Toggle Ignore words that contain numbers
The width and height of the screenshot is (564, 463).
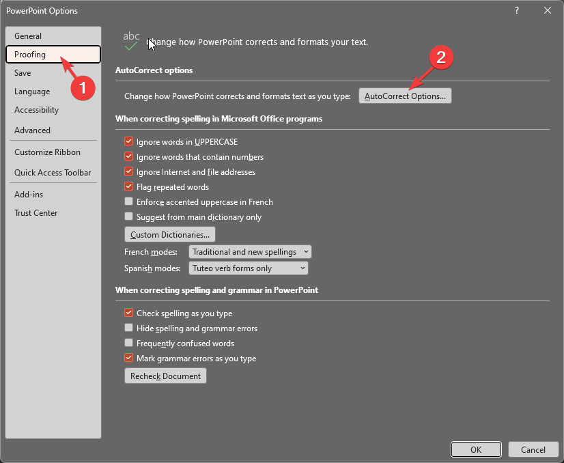pyautogui.click(x=128, y=156)
